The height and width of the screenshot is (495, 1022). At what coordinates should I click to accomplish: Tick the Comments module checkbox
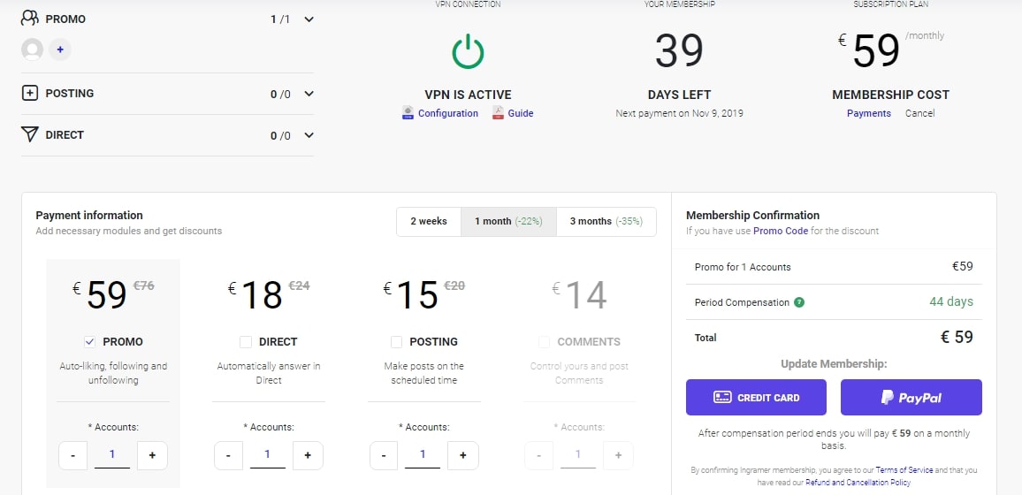coord(545,342)
